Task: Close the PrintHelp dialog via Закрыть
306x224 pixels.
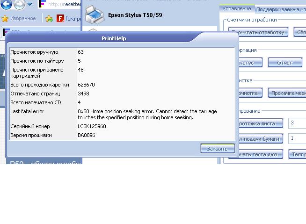Action: tap(218, 149)
